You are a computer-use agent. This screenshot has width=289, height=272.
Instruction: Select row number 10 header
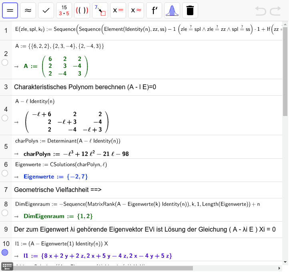(x=6, y=244)
